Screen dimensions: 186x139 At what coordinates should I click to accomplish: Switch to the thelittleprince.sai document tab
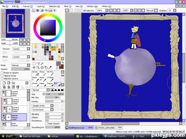[79, 128]
